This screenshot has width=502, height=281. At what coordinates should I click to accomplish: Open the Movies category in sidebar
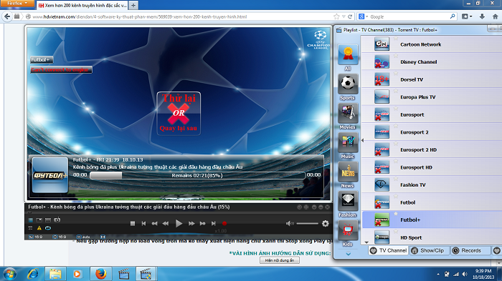348,114
